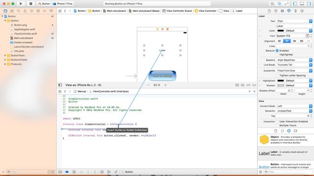Open the label Color dropdown
This screenshot has height=176, width=314.
(298, 31)
